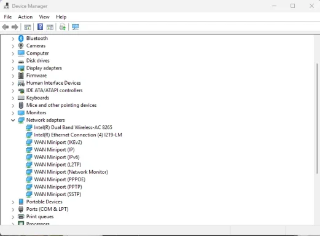Click the Ports (COM & LPT) icon
The image size is (320, 236).
click(21, 209)
